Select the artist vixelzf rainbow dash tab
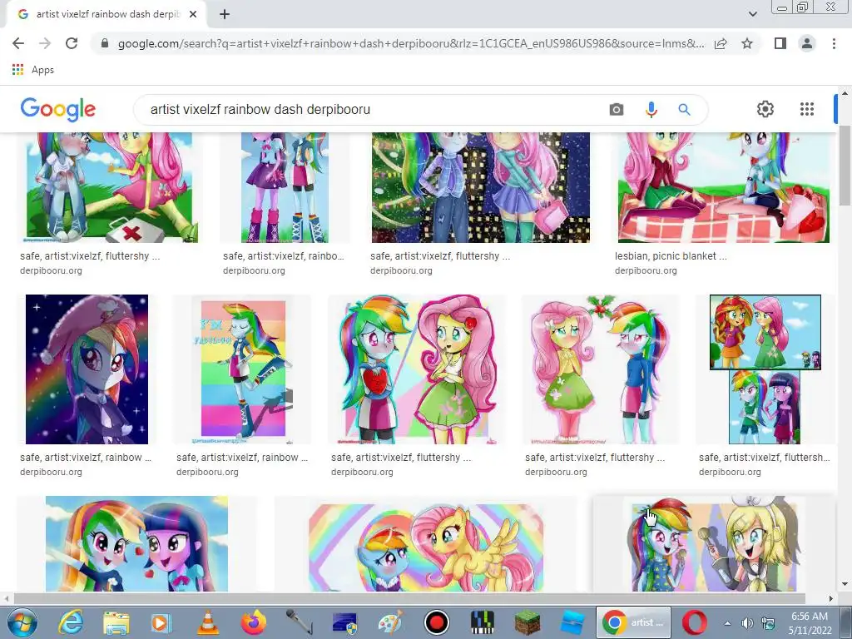This screenshot has width=852, height=639. (x=106, y=15)
